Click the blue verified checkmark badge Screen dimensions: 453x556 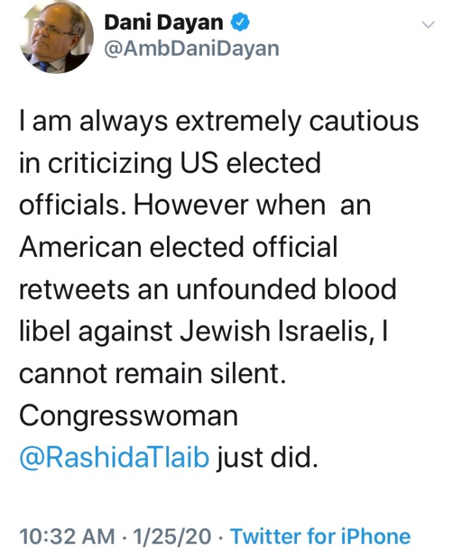(x=239, y=24)
